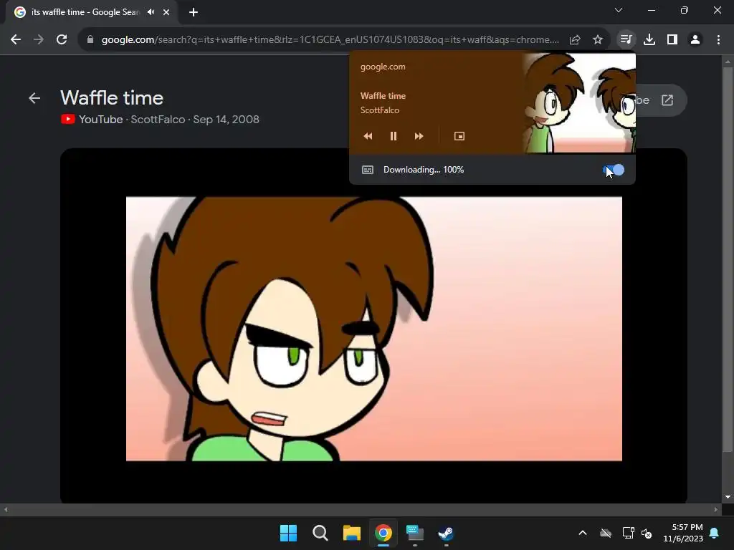Open the tab search chevron
The height and width of the screenshot is (550, 734).
619,10
